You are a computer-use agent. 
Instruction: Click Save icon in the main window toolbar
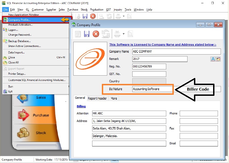(x=85, y=16)
